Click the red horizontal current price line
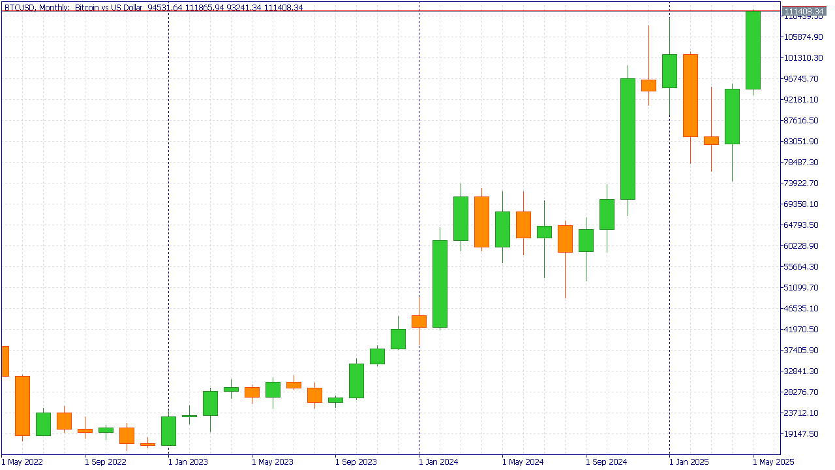This screenshot has width=835, height=470. click(x=391, y=11)
